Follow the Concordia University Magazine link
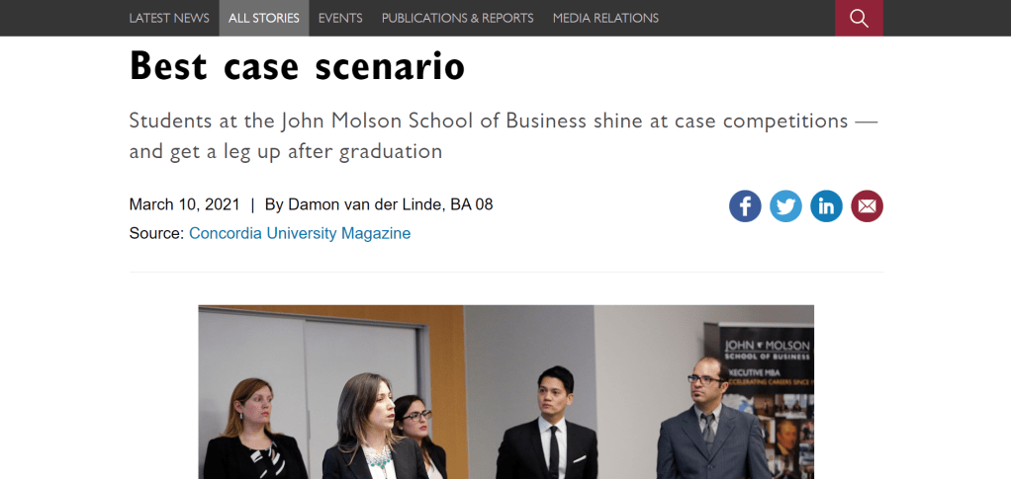 299,234
